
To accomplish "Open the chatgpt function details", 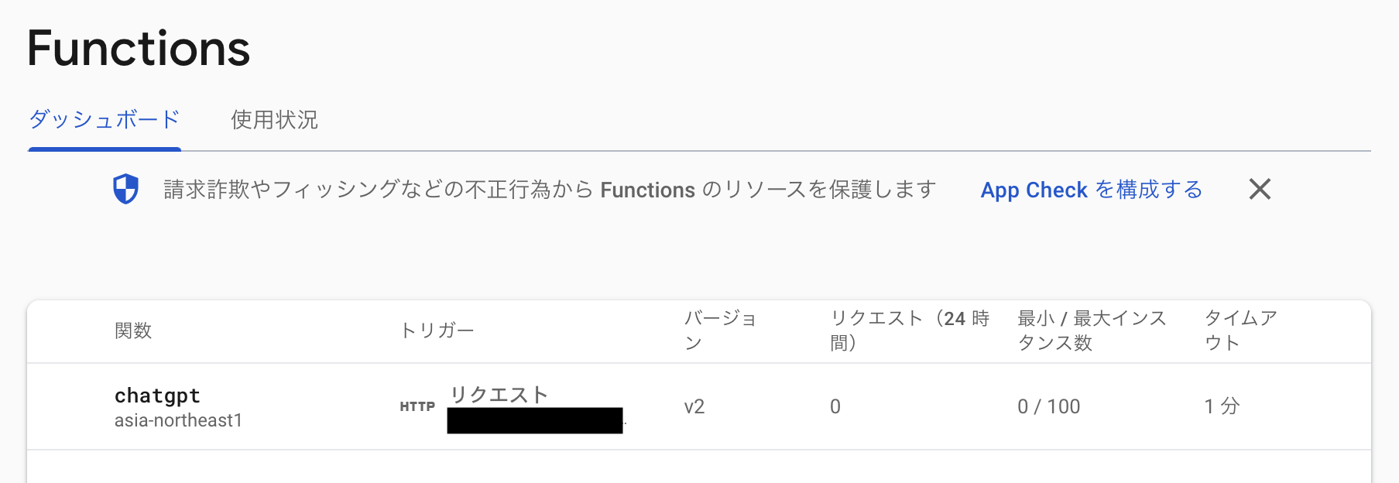I will [156, 395].
